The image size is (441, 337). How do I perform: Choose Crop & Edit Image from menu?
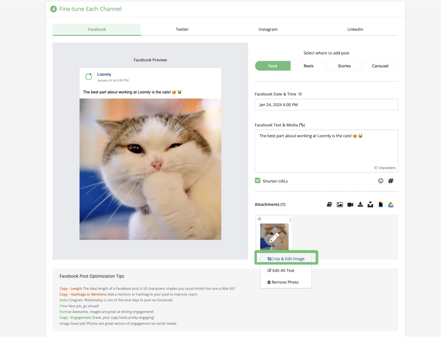click(x=286, y=259)
